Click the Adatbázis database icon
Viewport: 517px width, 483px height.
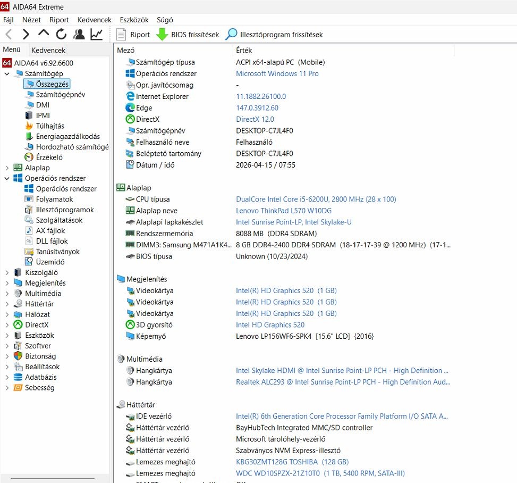coord(18,377)
